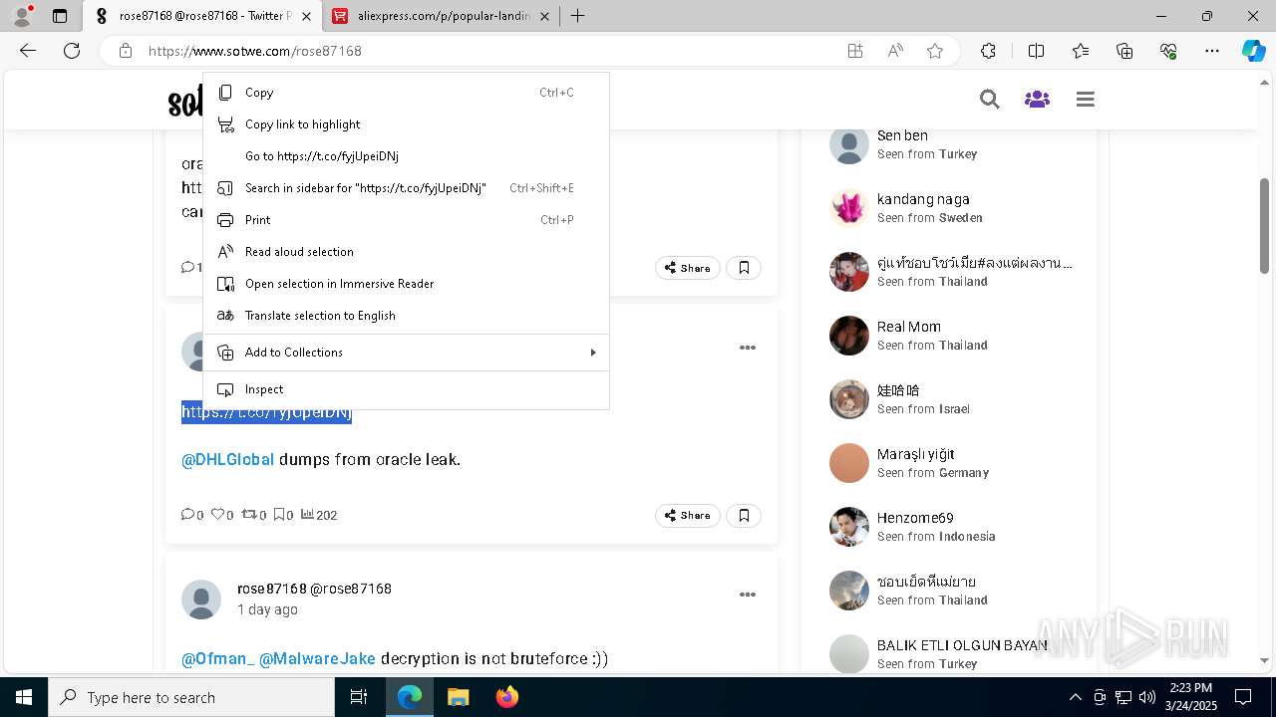This screenshot has height=717, width=1276.
Task: Open the Sotwe search icon
Action: [x=989, y=100]
